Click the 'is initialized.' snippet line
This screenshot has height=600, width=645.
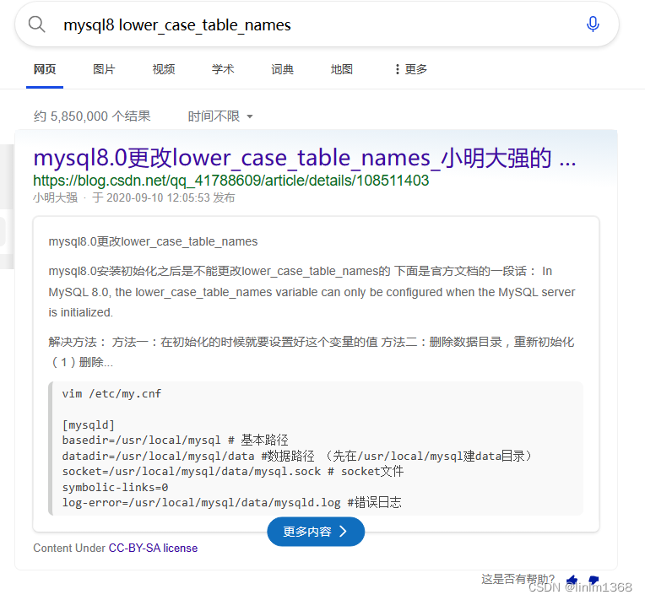click(81, 312)
